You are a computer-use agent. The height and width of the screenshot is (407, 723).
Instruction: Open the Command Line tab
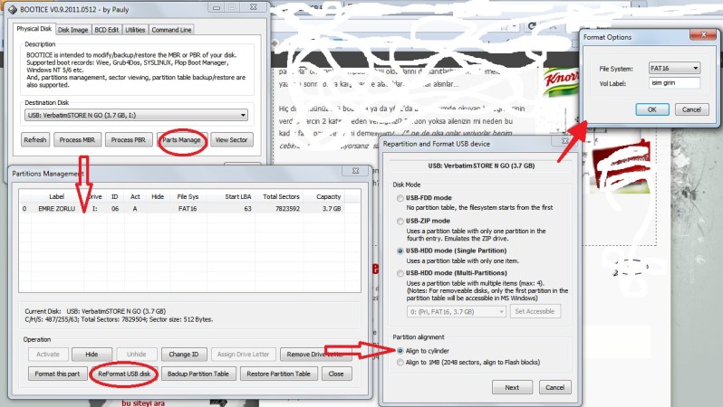[171, 30]
